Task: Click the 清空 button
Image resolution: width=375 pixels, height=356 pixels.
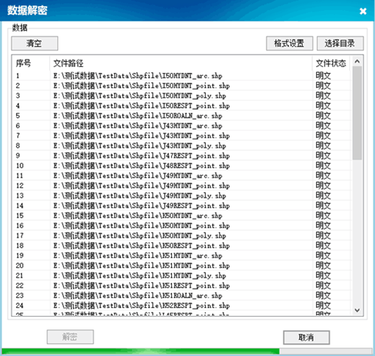Action: coord(34,43)
